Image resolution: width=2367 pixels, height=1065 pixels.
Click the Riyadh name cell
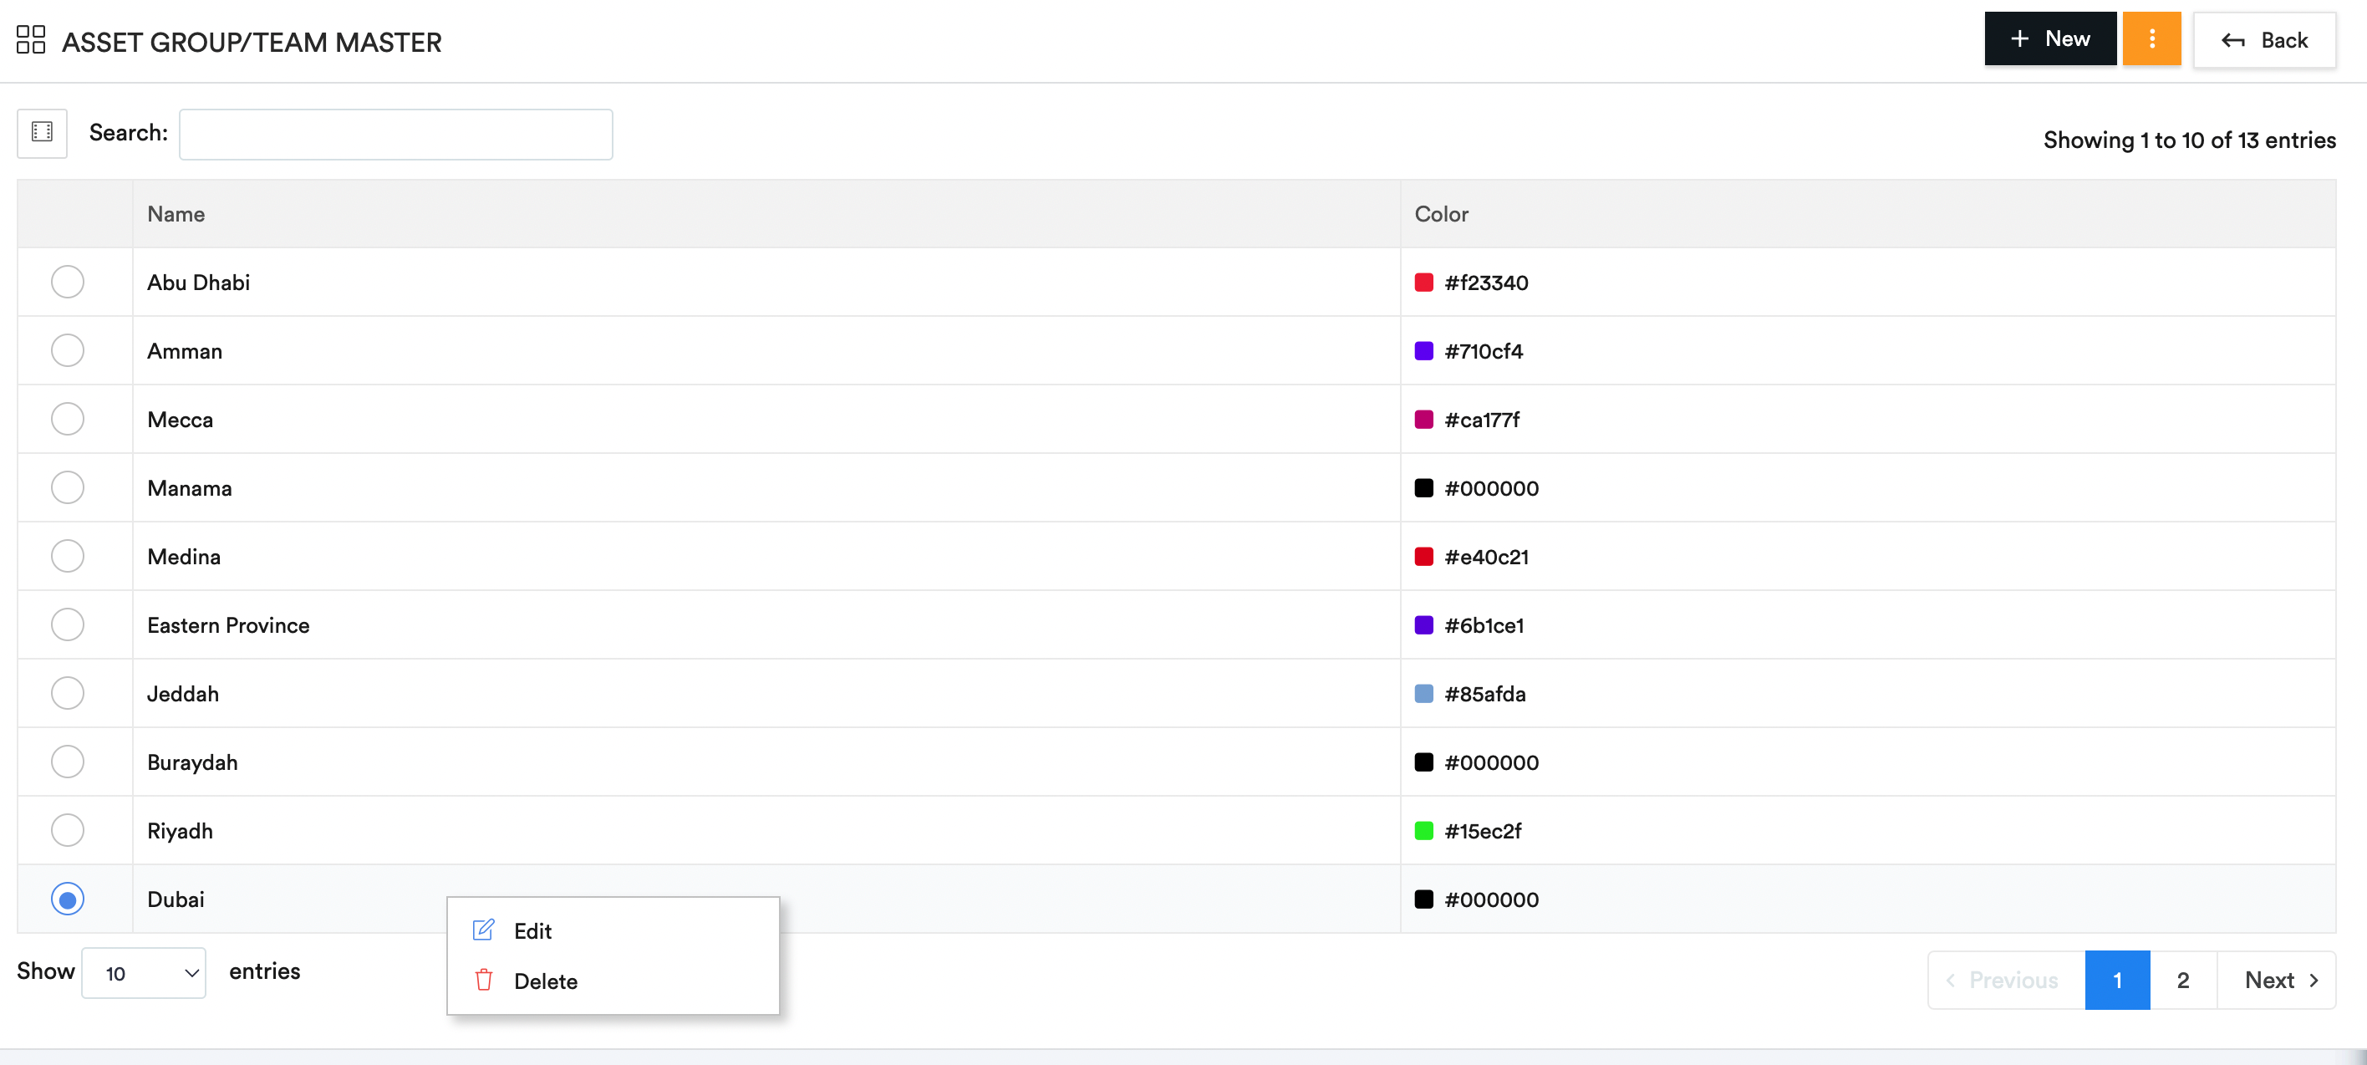[766, 830]
